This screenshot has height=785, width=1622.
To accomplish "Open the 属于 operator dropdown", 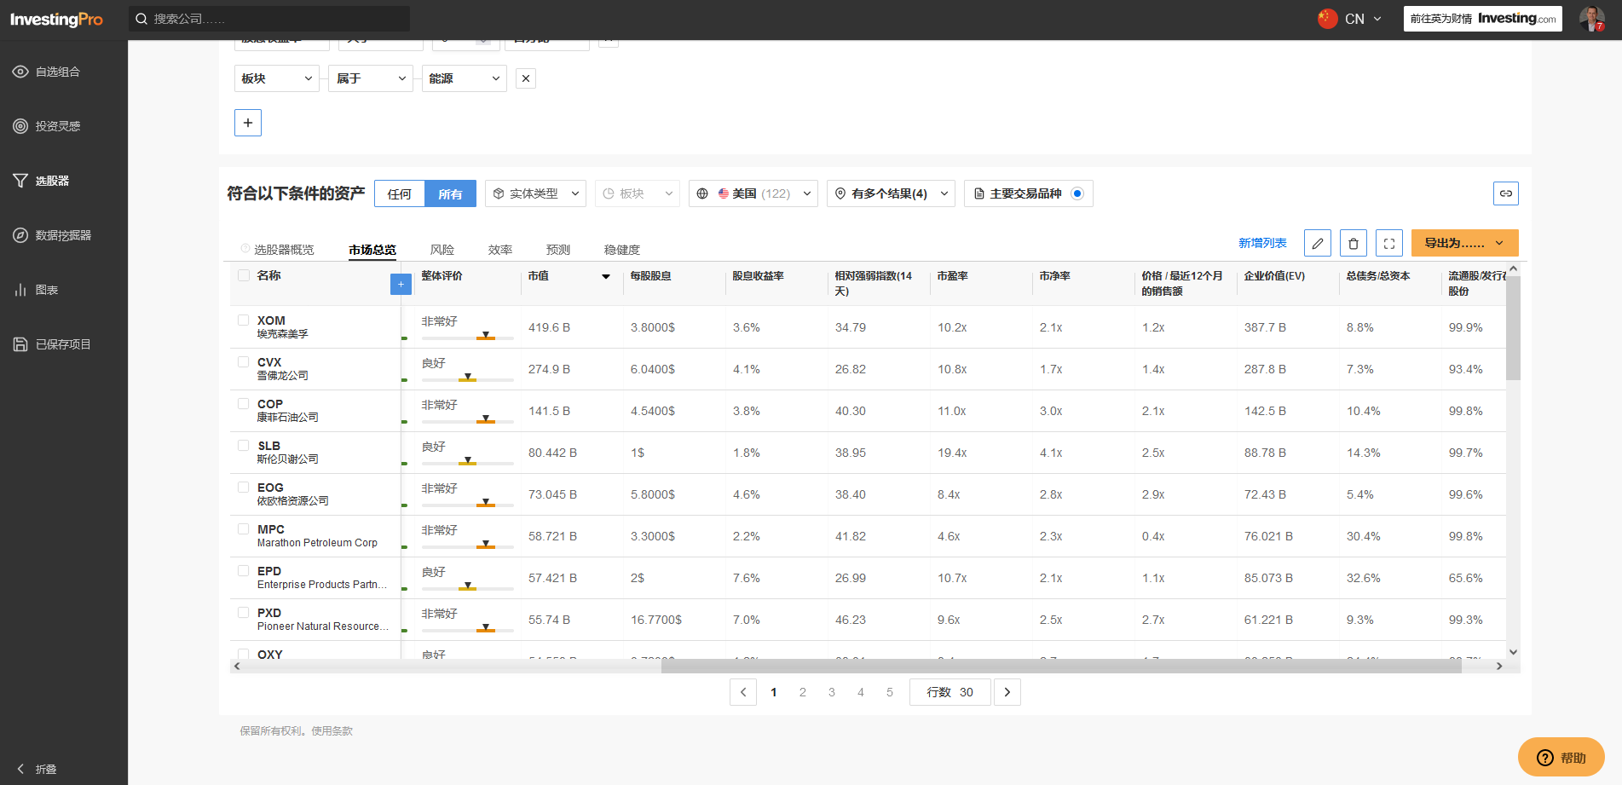I will (371, 78).
